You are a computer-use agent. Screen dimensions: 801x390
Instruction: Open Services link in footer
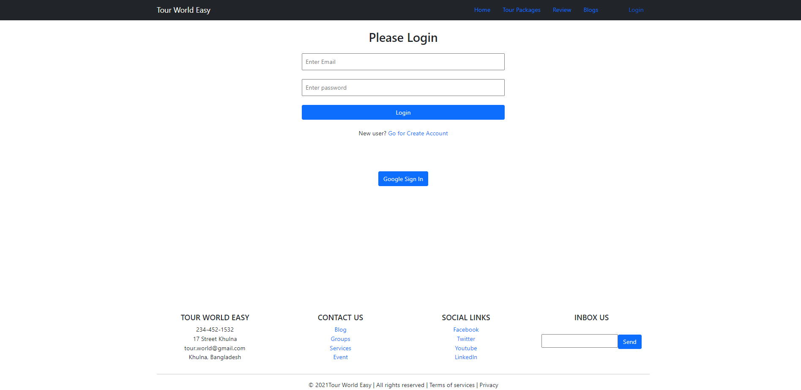pos(340,348)
